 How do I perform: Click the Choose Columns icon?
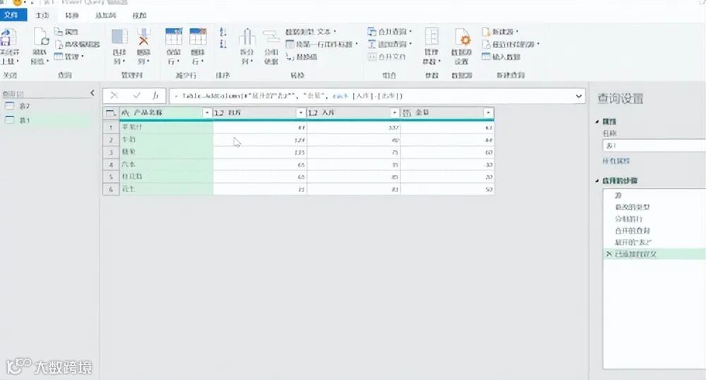pyautogui.click(x=119, y=37)
